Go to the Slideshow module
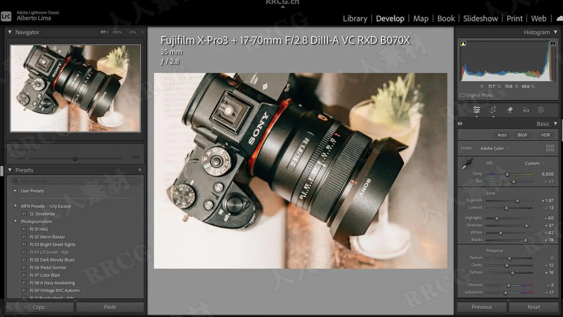This screenshot has width=563, height=317. 480,18
